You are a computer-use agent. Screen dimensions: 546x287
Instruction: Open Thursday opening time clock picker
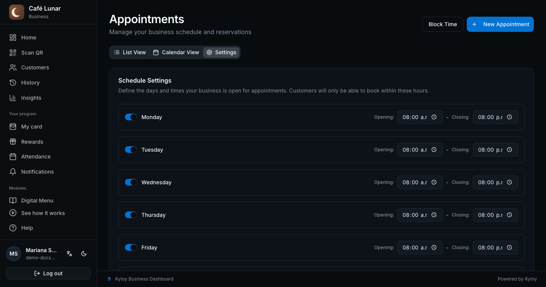[x=434, y=215]
